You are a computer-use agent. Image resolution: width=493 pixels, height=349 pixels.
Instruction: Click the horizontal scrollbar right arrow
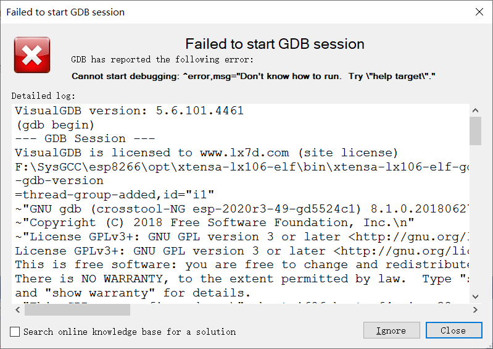463,309
